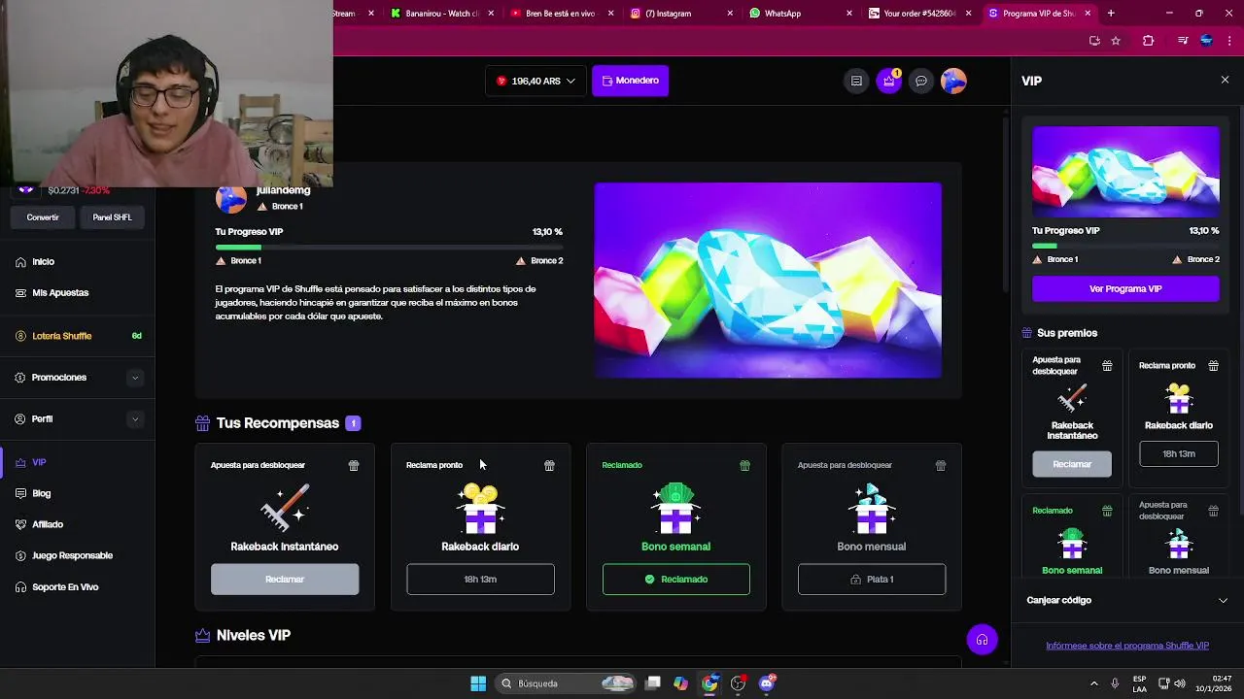
Task: Open Infórmese sobre el programa Shuffle VIP link
Action: click(x=1127, y=646)
